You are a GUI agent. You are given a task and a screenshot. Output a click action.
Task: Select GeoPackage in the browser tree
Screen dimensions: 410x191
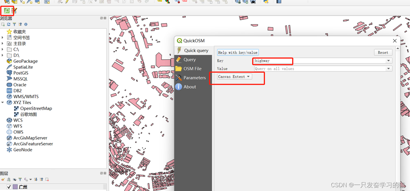click(x=26, y=61)
